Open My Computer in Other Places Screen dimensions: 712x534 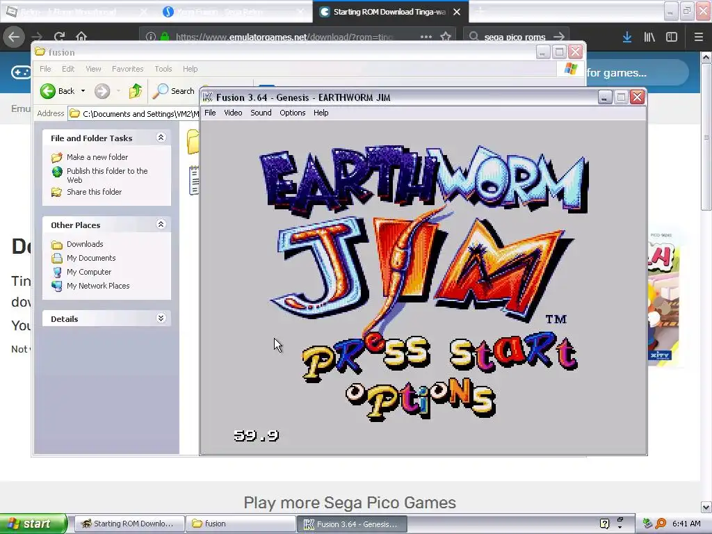coord(88,272)
